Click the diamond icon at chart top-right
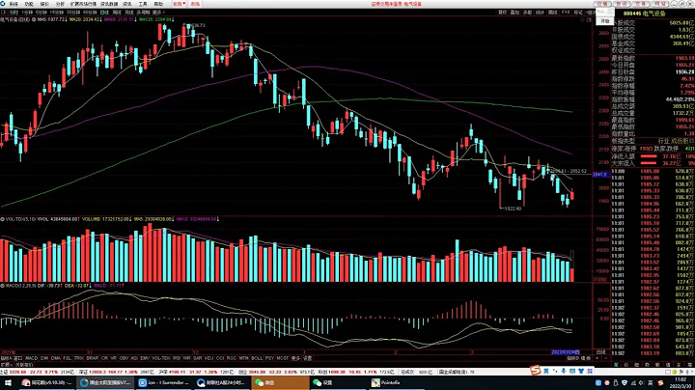695x390 pixels. 582,19
